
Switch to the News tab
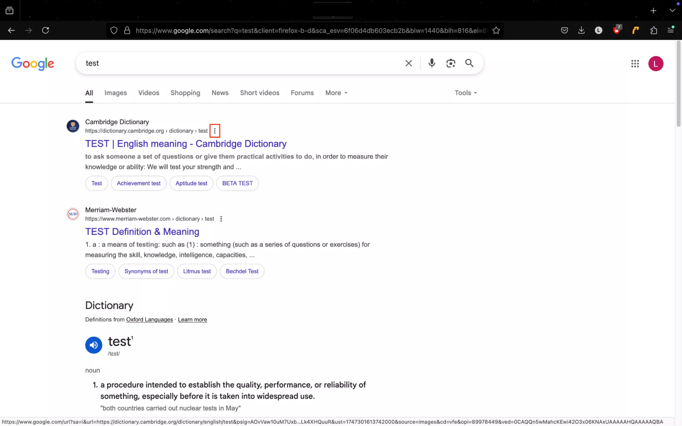(x=220, y=93)
